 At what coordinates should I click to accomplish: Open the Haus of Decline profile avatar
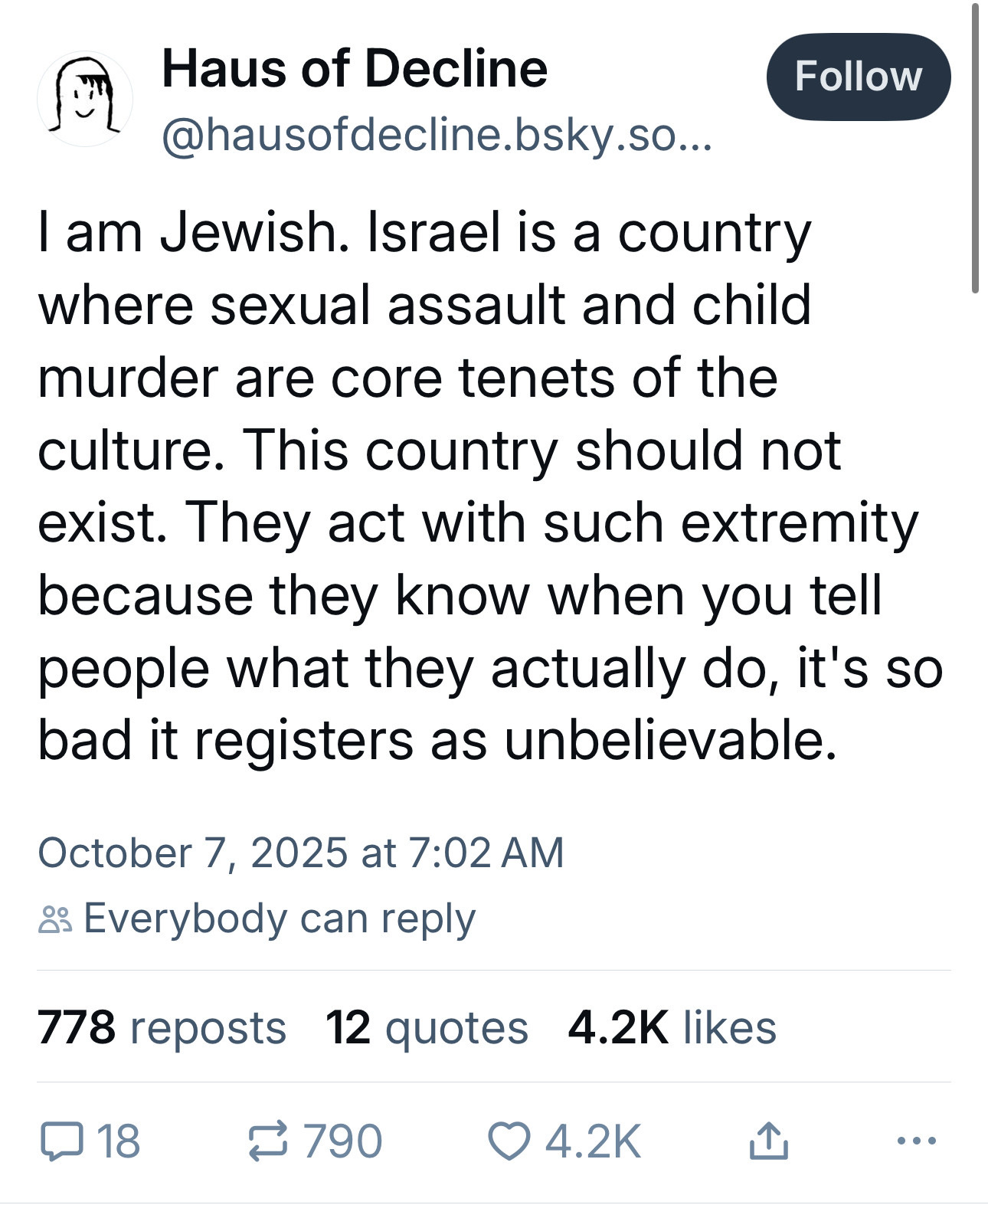84,100
